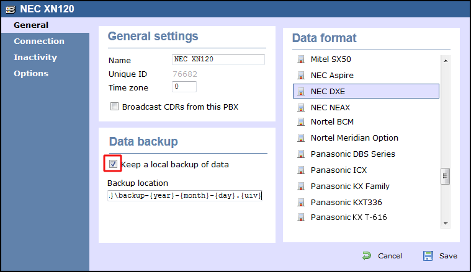
Task: Click the Panasonic ICX format icon
Action: coord(302,170)
